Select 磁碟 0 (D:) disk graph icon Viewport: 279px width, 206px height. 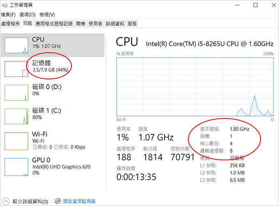tap(16, 93)
